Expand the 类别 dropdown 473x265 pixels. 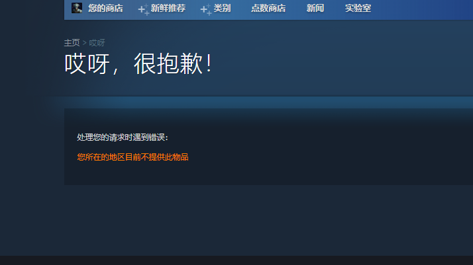[222, 9]
